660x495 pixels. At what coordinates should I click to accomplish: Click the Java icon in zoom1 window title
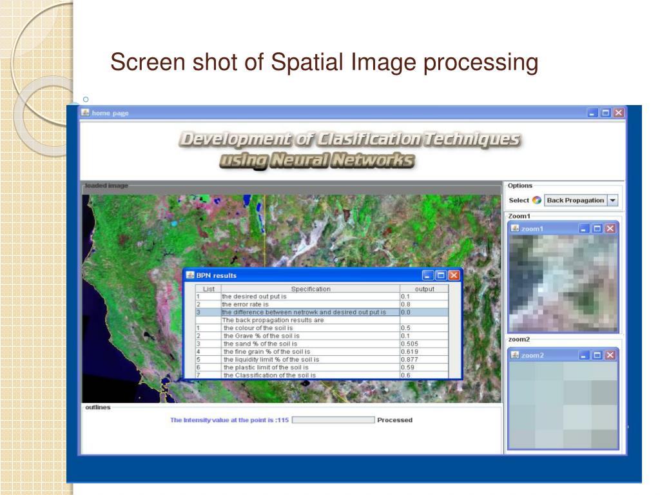pos(515,228)
